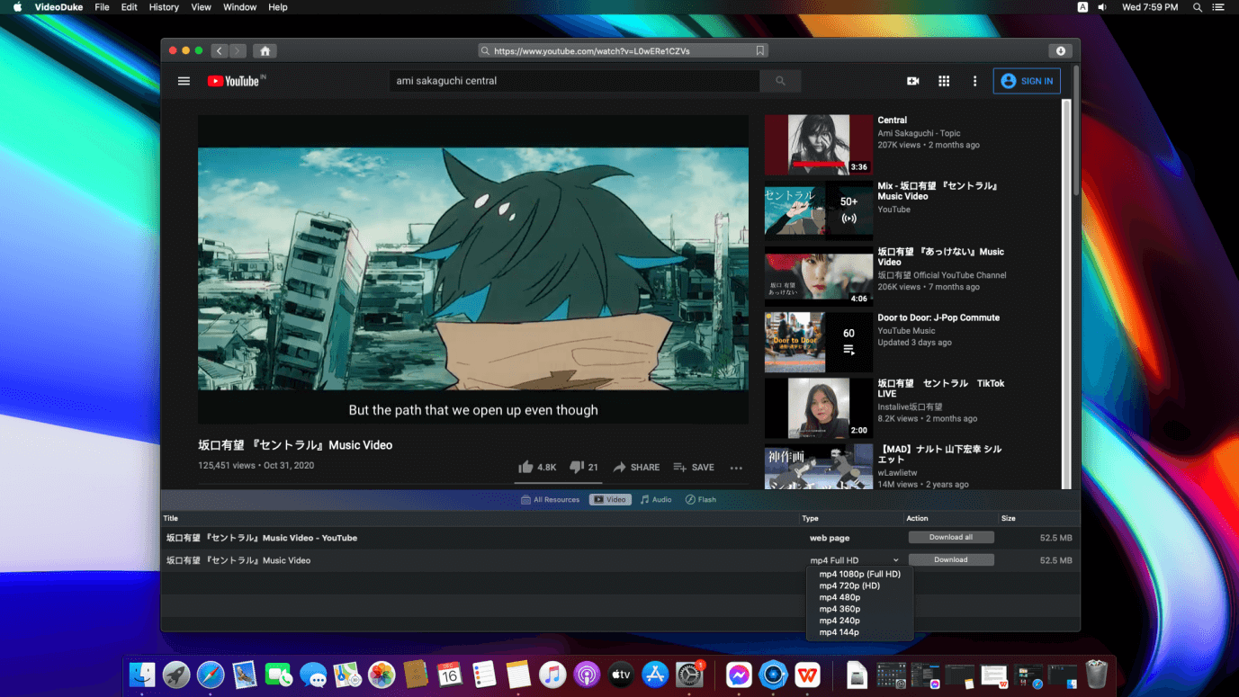
Task: Click the macOS Spotlight search icon
Action: click(1198, 7)
